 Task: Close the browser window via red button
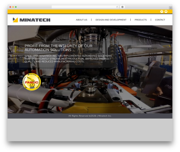pyautogui.click(x=10, y=7)
